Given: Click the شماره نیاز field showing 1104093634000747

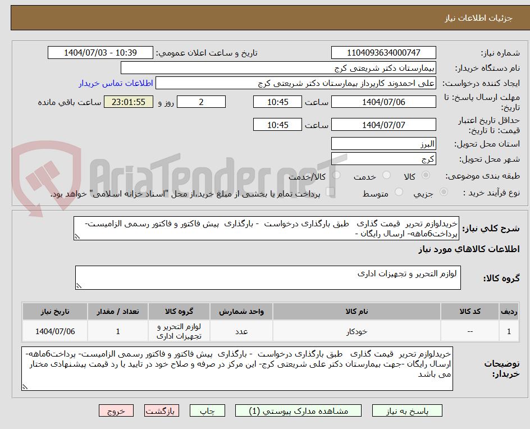Looking at the screenshot, I should point(383,52).
